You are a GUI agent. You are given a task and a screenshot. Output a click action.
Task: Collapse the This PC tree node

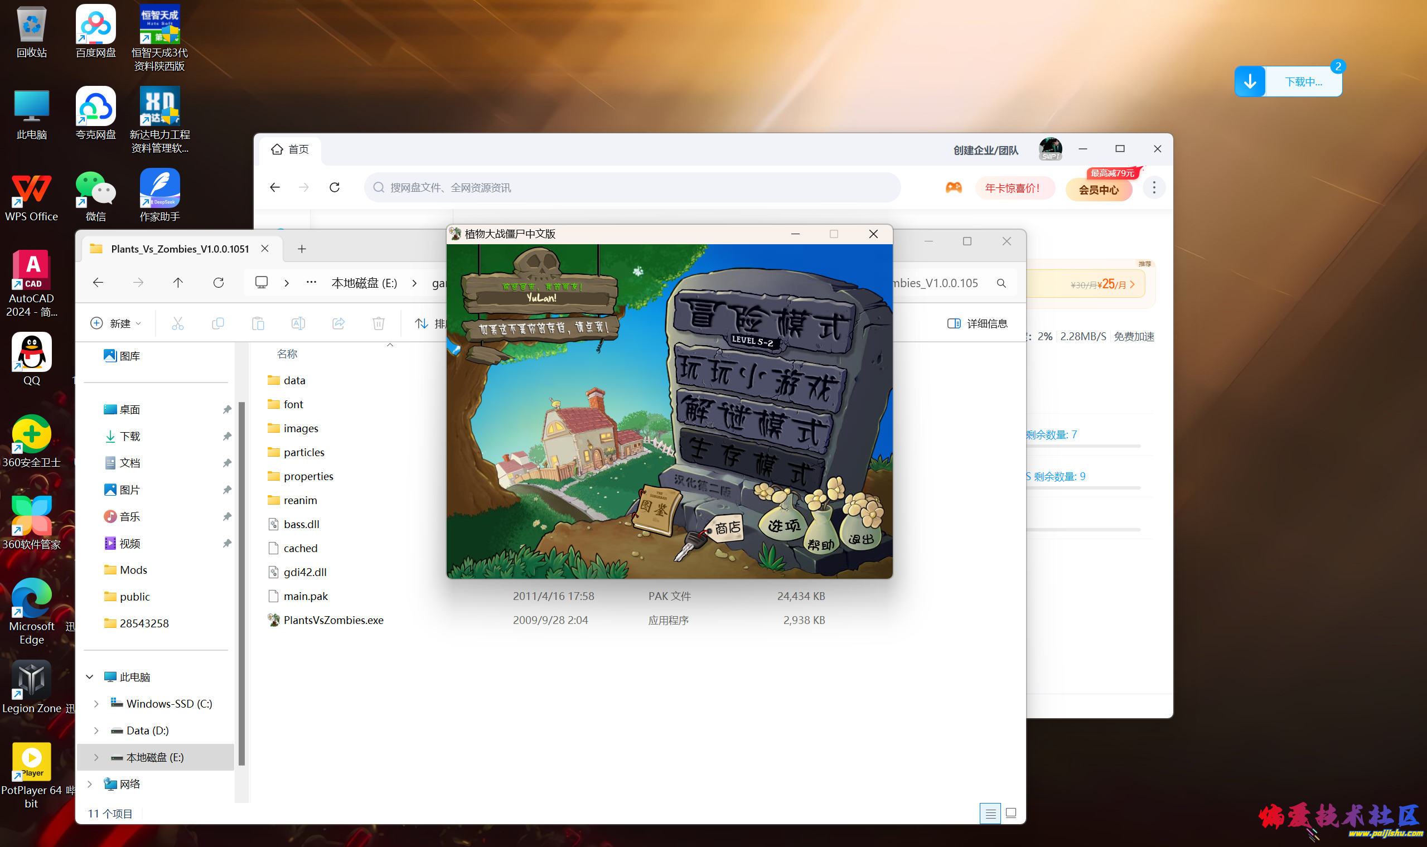pos(90,677)
